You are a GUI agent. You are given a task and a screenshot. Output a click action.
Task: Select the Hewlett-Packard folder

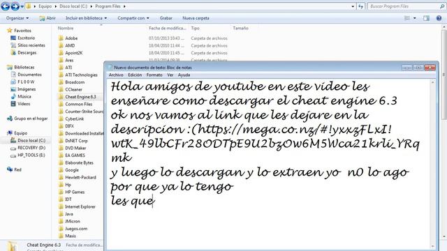tap(80, 177)
